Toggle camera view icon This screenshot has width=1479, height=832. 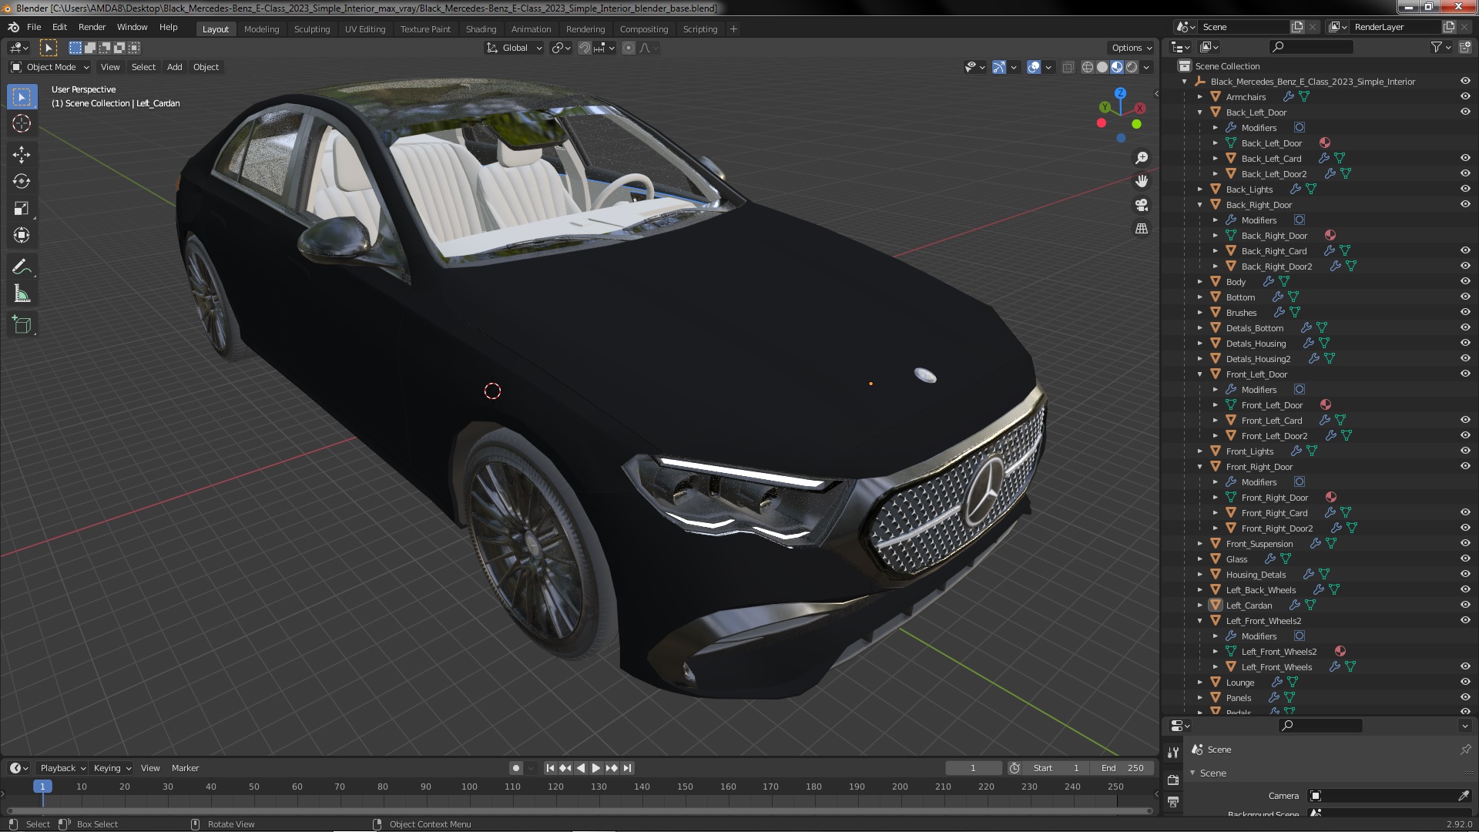1142,205
